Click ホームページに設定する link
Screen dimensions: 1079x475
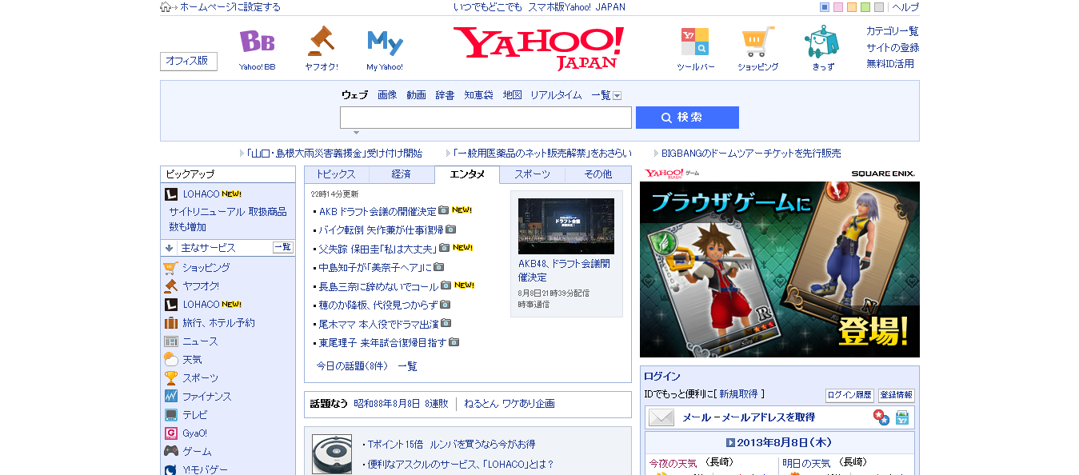[230, 7]
